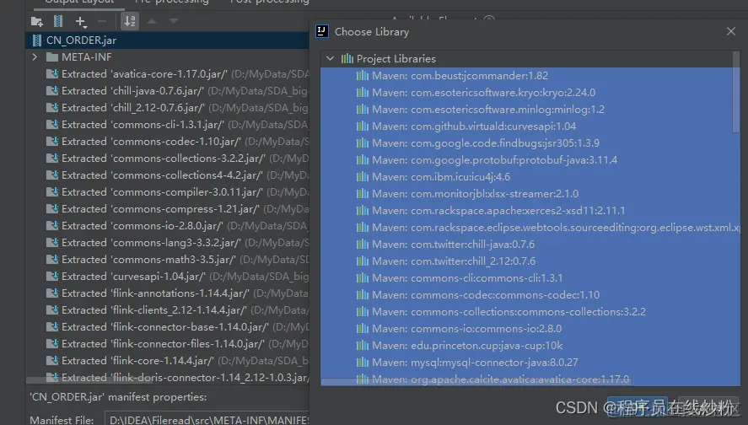Select Extracted 'commons-io-2.8.0.jar/' entry

tap(177, 226)
